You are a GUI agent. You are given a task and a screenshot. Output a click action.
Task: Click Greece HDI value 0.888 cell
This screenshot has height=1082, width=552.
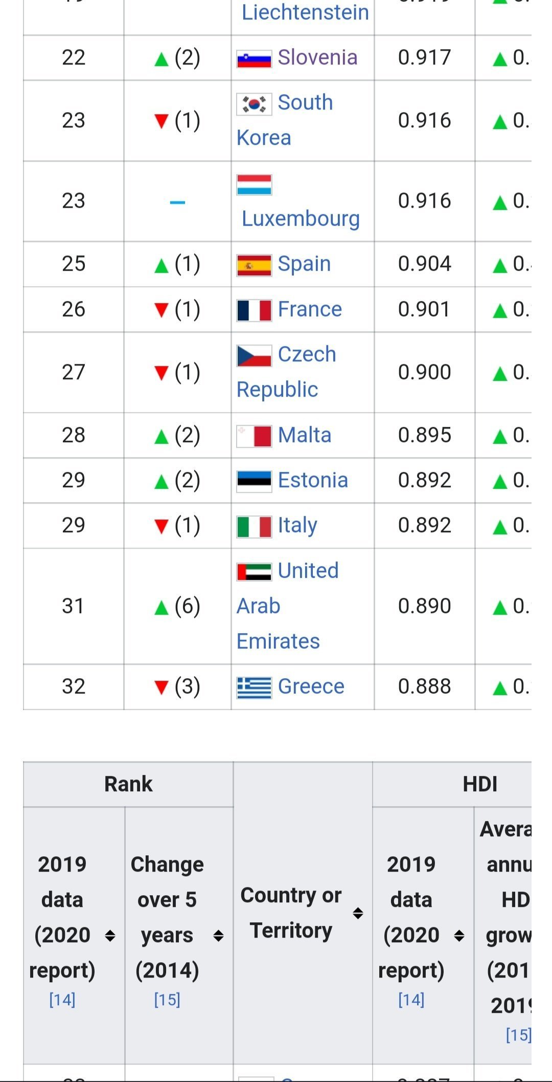(424, 686)
